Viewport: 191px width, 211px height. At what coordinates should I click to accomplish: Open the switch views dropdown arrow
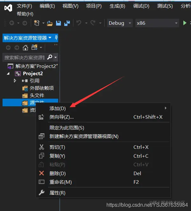point(41,48)
